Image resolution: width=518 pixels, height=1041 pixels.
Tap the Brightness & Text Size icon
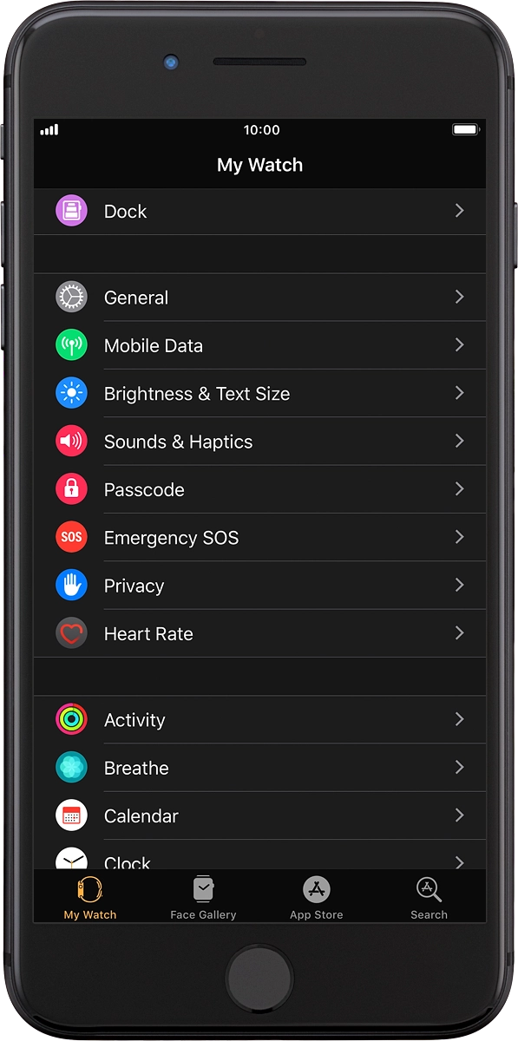[x=71, y=392]
